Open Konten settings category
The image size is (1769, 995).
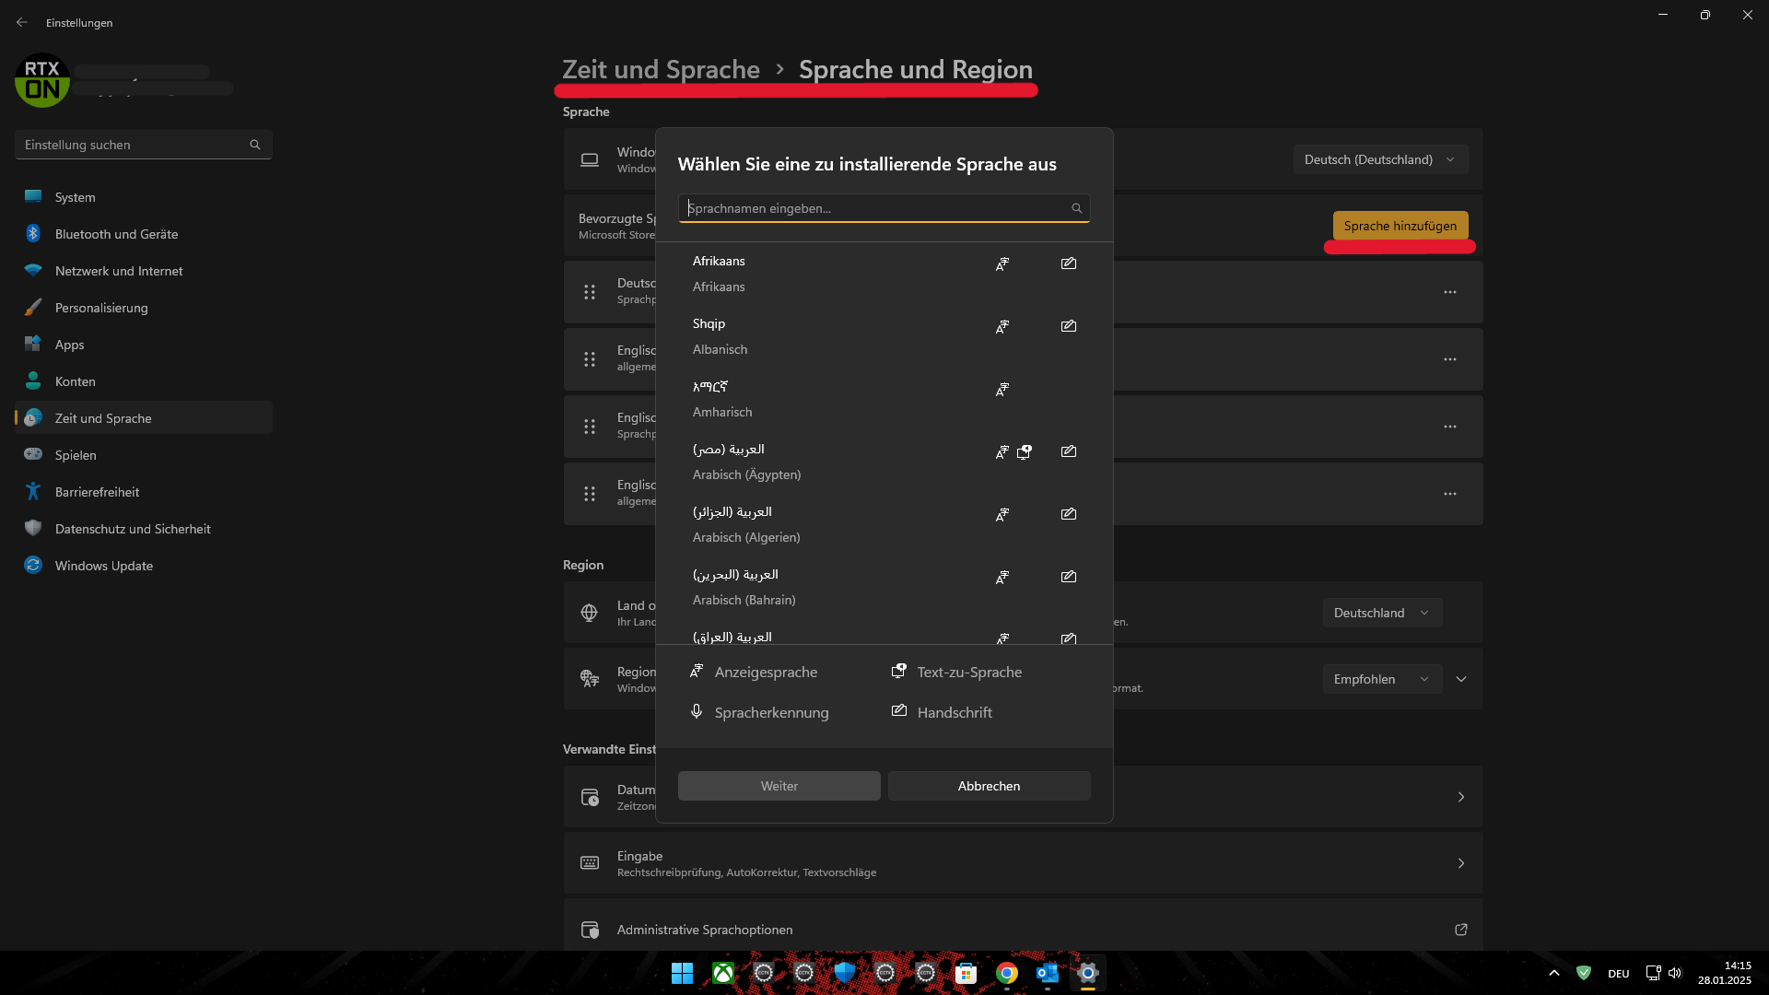[x=144, y=381]
